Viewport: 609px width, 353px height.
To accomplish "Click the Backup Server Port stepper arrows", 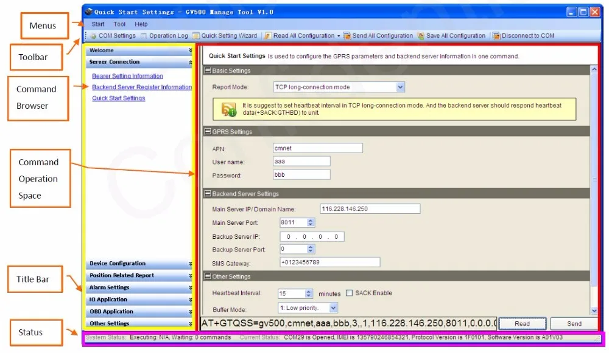I will (310, 249).
